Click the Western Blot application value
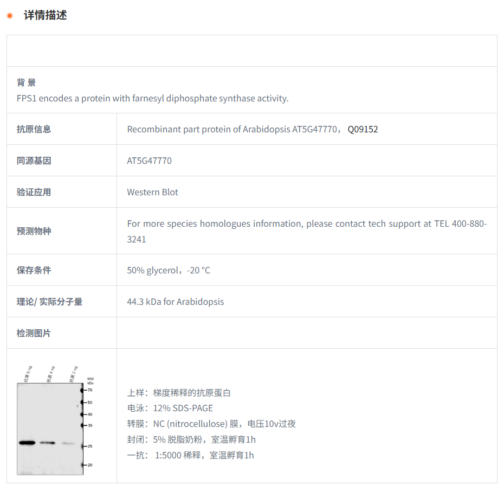The image size is (504, 498). point(152,192)
